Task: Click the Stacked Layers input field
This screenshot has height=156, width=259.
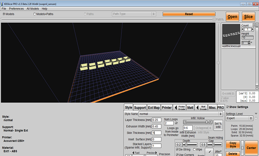Action: 157,146
